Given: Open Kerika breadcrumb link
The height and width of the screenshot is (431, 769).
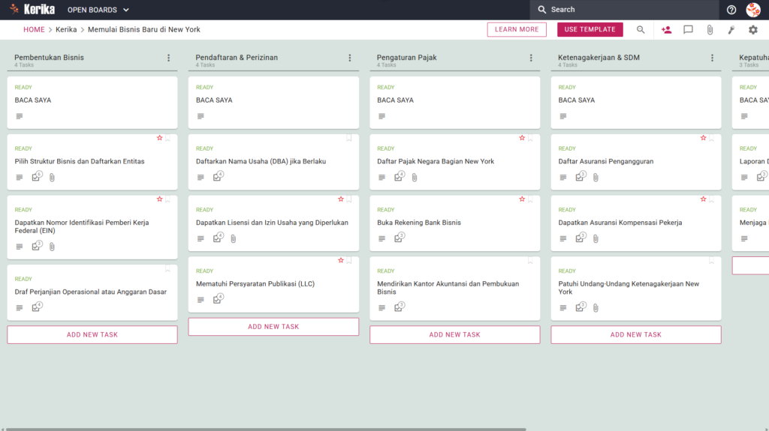Looking at the screenshot, I should (x=66, y=29).
